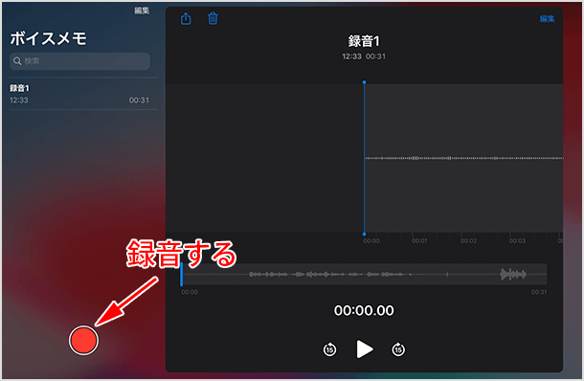
Task: Click the blue handle on overview scrubber
Action: (x=181, y=275)
